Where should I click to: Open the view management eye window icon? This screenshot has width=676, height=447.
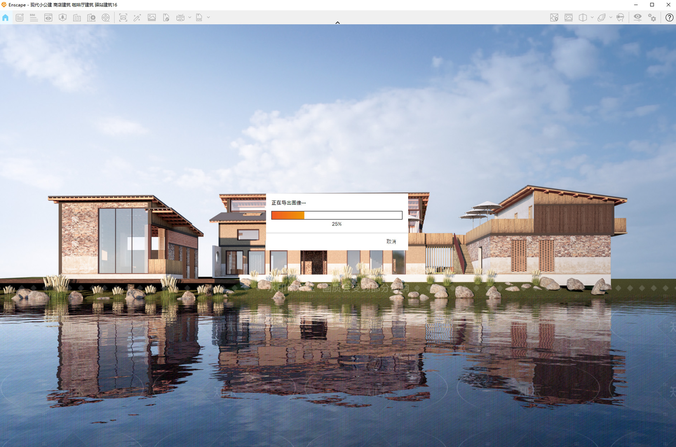click(x=48, y=18)
